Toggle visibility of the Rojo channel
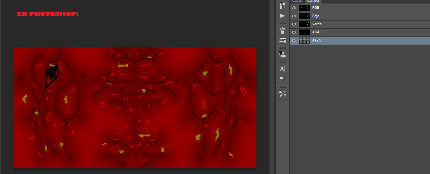Screen dimensions: 430x174 (294, 16)
